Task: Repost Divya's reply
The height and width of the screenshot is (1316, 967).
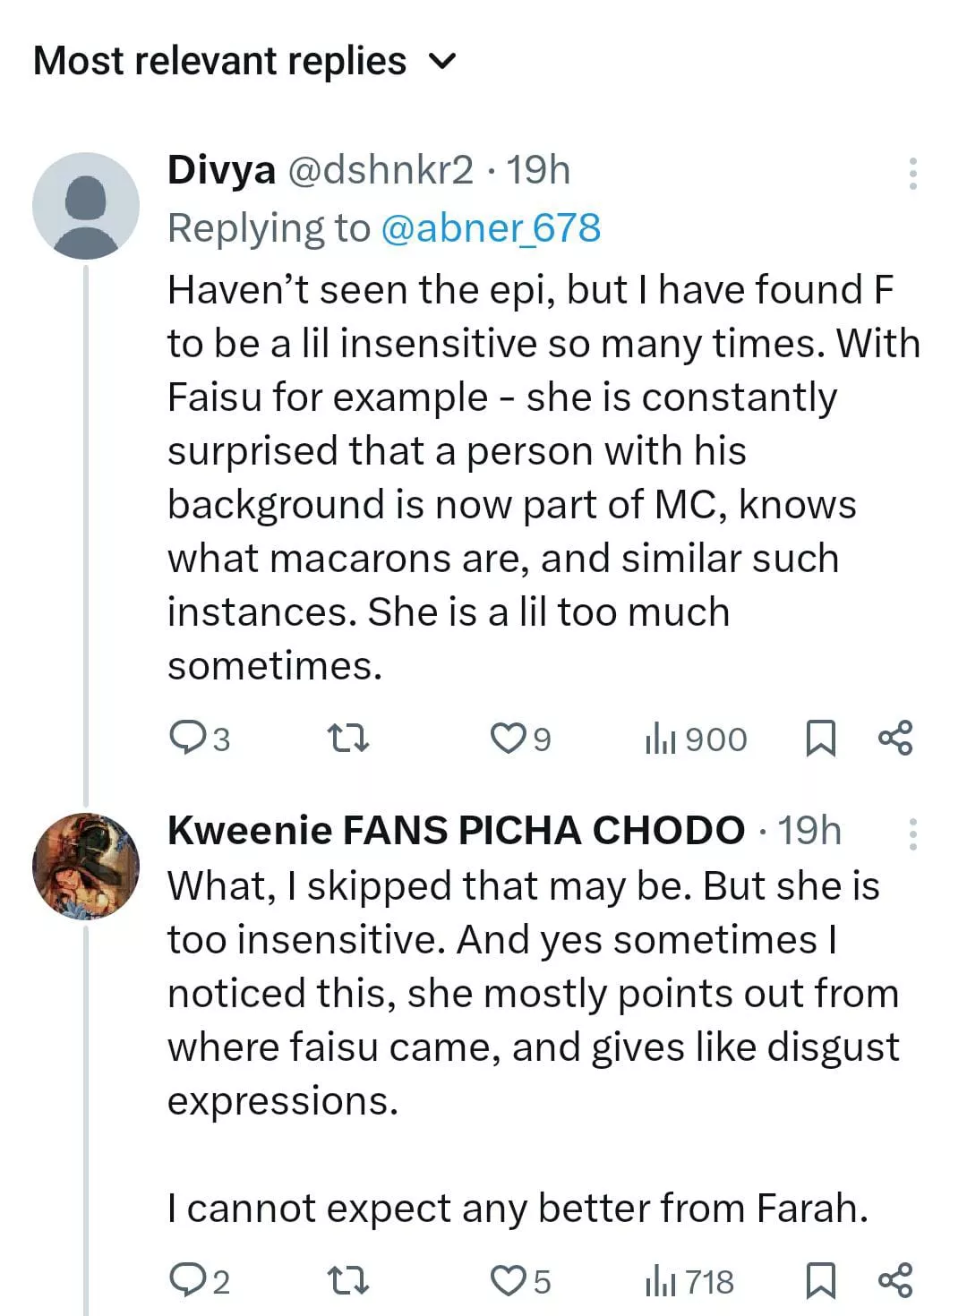Action: (347, 739)
